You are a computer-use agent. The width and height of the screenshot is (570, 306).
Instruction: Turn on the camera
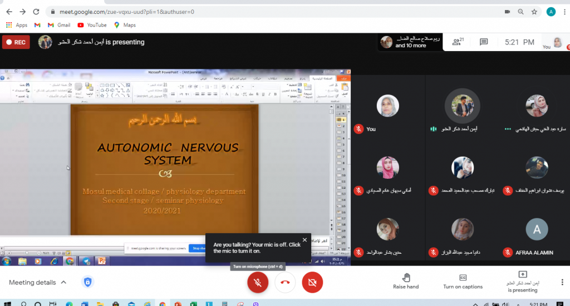312,283
